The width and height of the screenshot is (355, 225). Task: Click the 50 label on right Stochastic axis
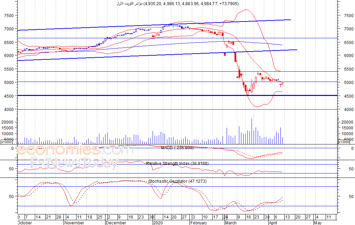351,197
